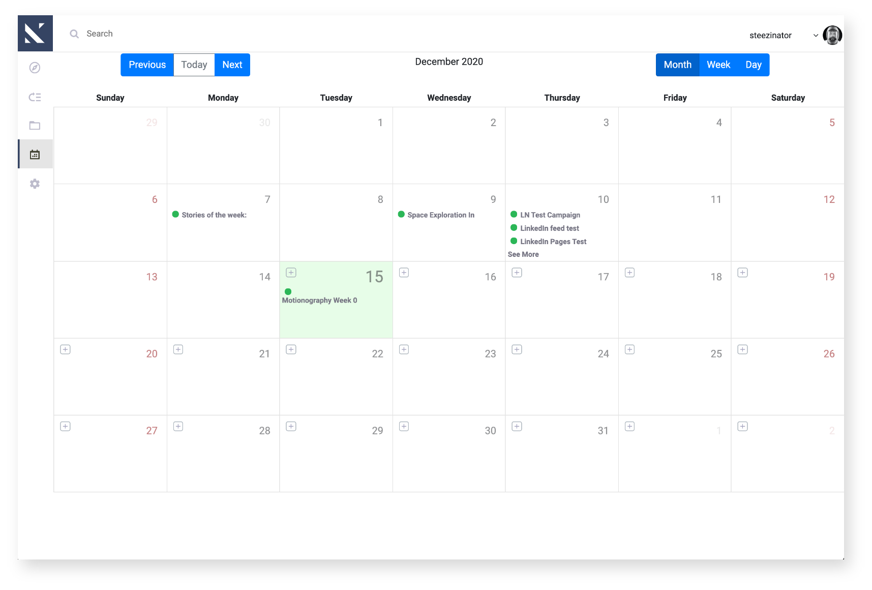Click the user avatar photo

coord(832,35)
